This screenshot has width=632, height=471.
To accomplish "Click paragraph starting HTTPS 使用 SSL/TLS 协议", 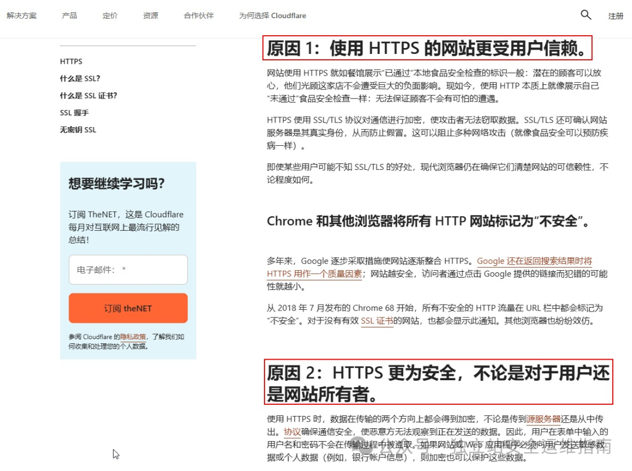I will (437, 133).
